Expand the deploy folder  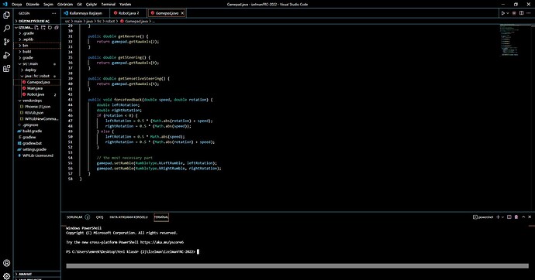(x=37, y=70)
